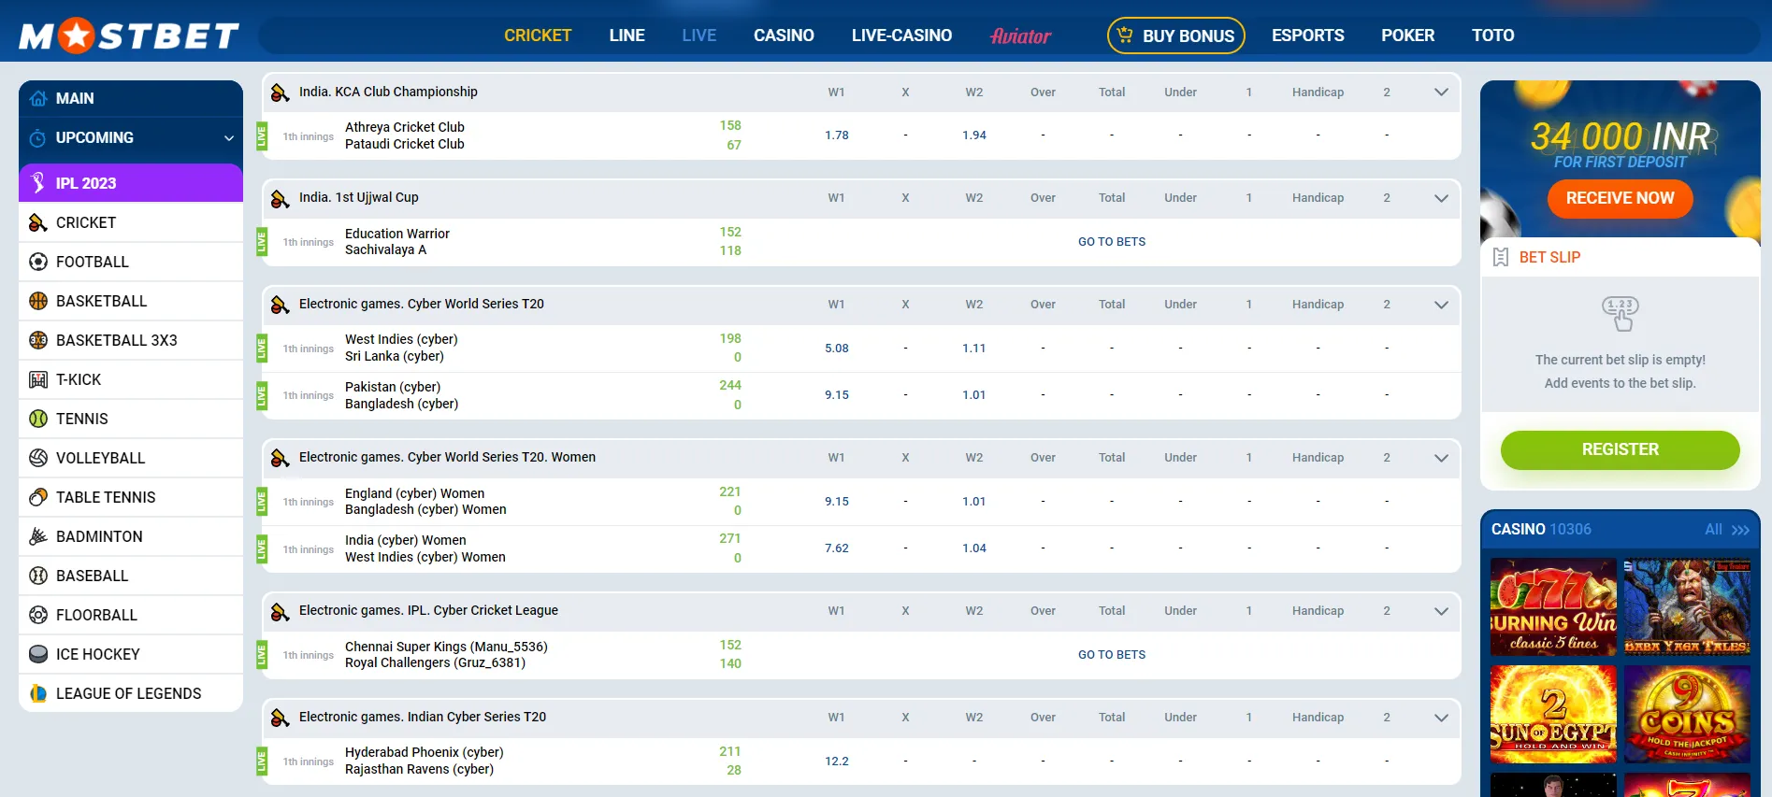Click the All casino games link
1772x797 pixels.
tap(1726, 530)
